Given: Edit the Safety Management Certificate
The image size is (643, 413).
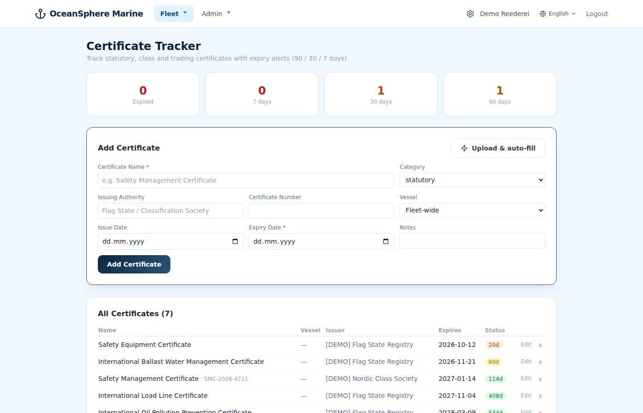Looking at the screenshot, I should (526, 379).
